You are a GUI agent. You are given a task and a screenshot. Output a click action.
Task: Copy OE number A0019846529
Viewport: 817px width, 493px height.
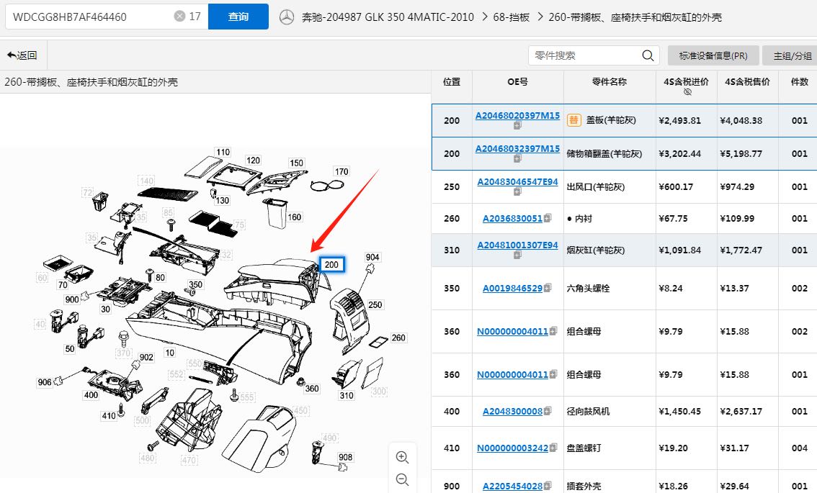click(x=548, y=288)
